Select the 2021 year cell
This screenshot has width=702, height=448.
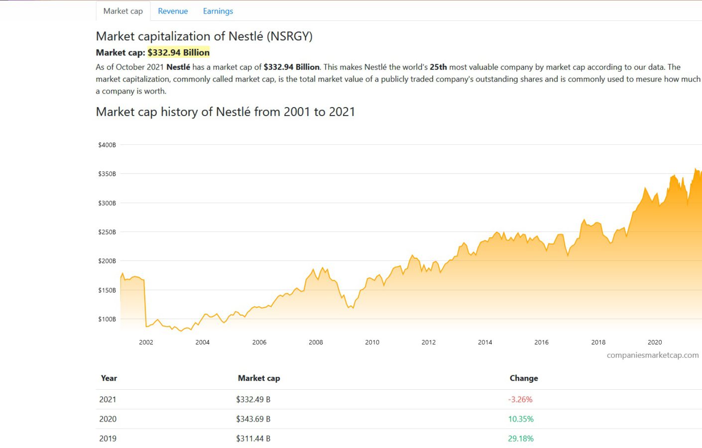point(108,399)
